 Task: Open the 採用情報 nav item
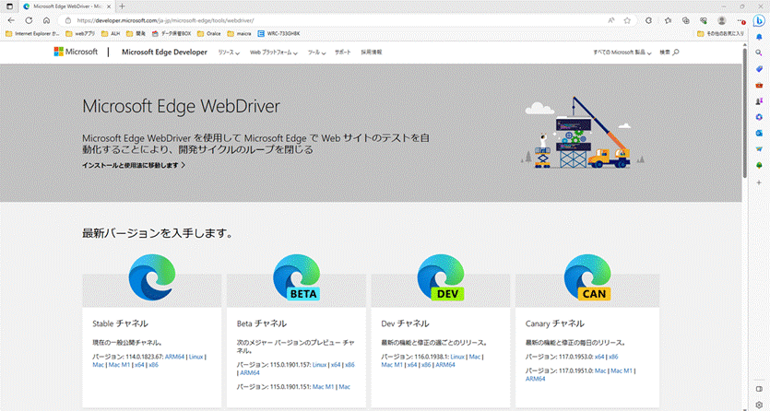pos(372,52)
